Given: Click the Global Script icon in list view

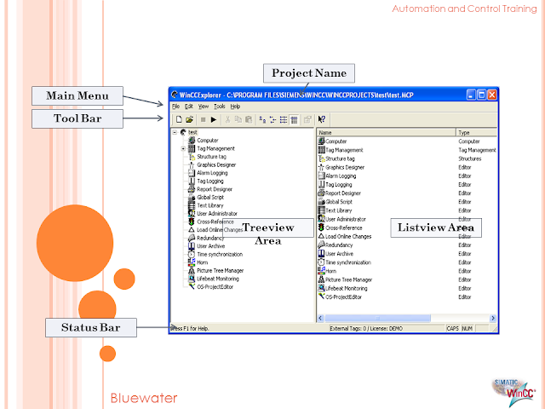Looking at the screenshot, I should [x=322, y=202].
